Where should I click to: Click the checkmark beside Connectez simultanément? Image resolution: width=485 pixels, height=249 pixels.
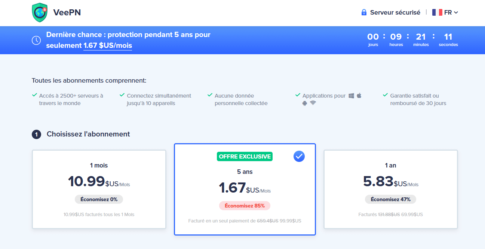(122, 95)
